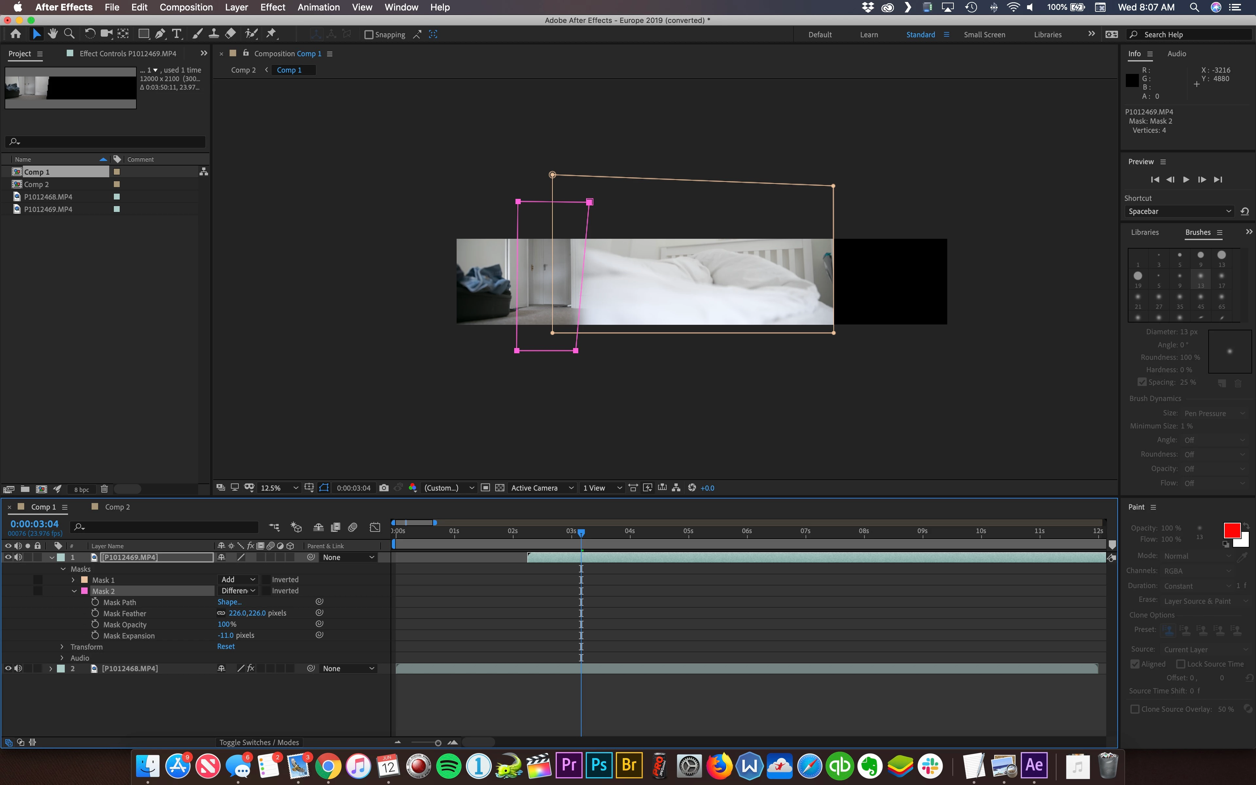
Task: Expand the Transform property group
Action: point(62,647)
